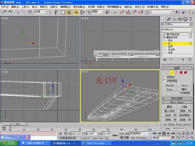Switch to the Create command panel tab

163,19
